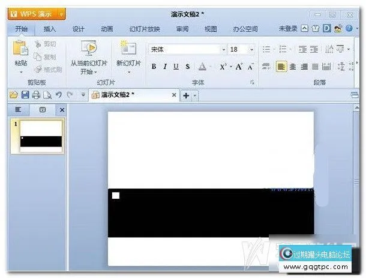Switch to the 插入 ribbon tab
Viewport: 366px width, 278px height.
(x=50, y=29)
